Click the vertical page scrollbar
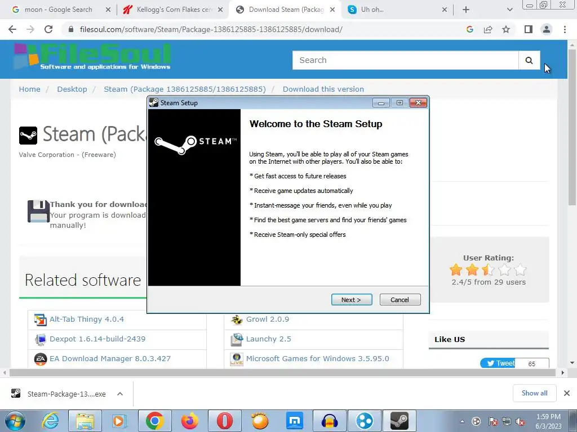The image size is (577, 432). pyautogui.click(x=572, y=127)
